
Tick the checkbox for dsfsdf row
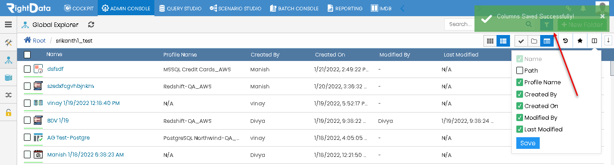[27, 69]
